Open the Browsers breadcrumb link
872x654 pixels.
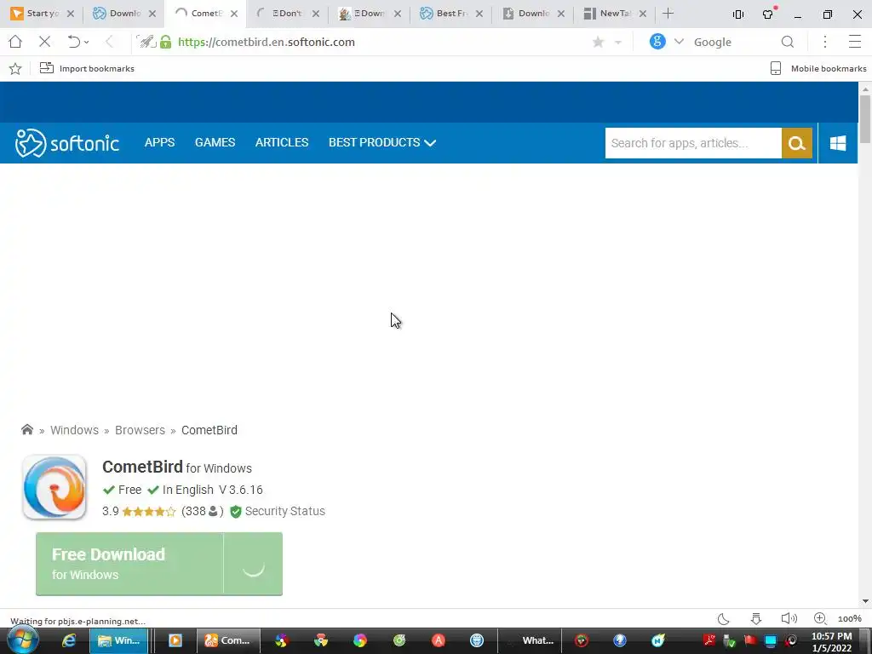141,430
